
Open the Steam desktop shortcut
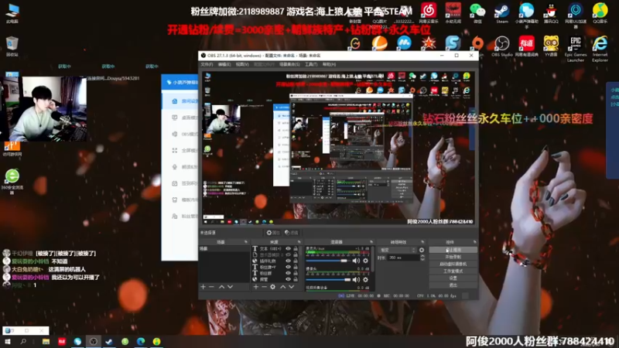tap(501, 12)
